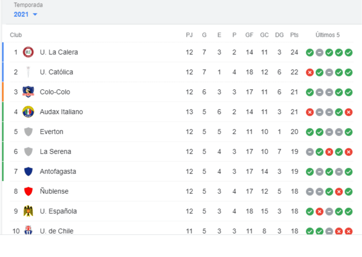This screenshot has height=257, width=362.
Task: Click the DG column header
Action: coord(279,35)
